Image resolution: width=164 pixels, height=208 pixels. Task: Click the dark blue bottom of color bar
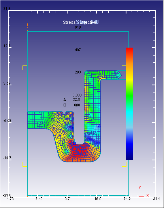click(x=130, y=155)
